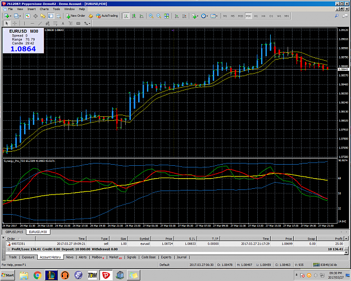This screenshot has width=351, height=281.
Task: Select the H4 timeframe
Action: [263, 16]
